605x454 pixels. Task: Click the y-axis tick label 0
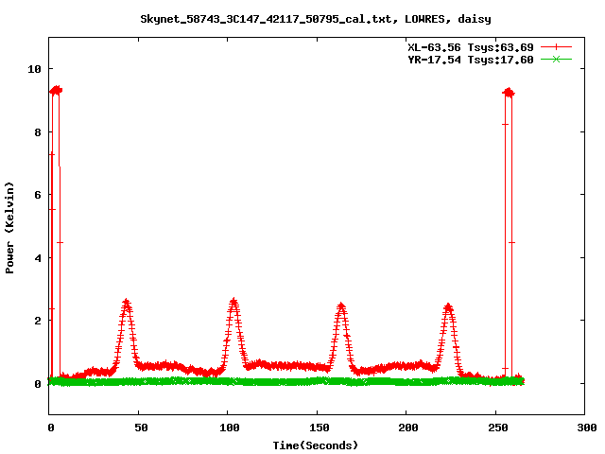coord(38,384)
